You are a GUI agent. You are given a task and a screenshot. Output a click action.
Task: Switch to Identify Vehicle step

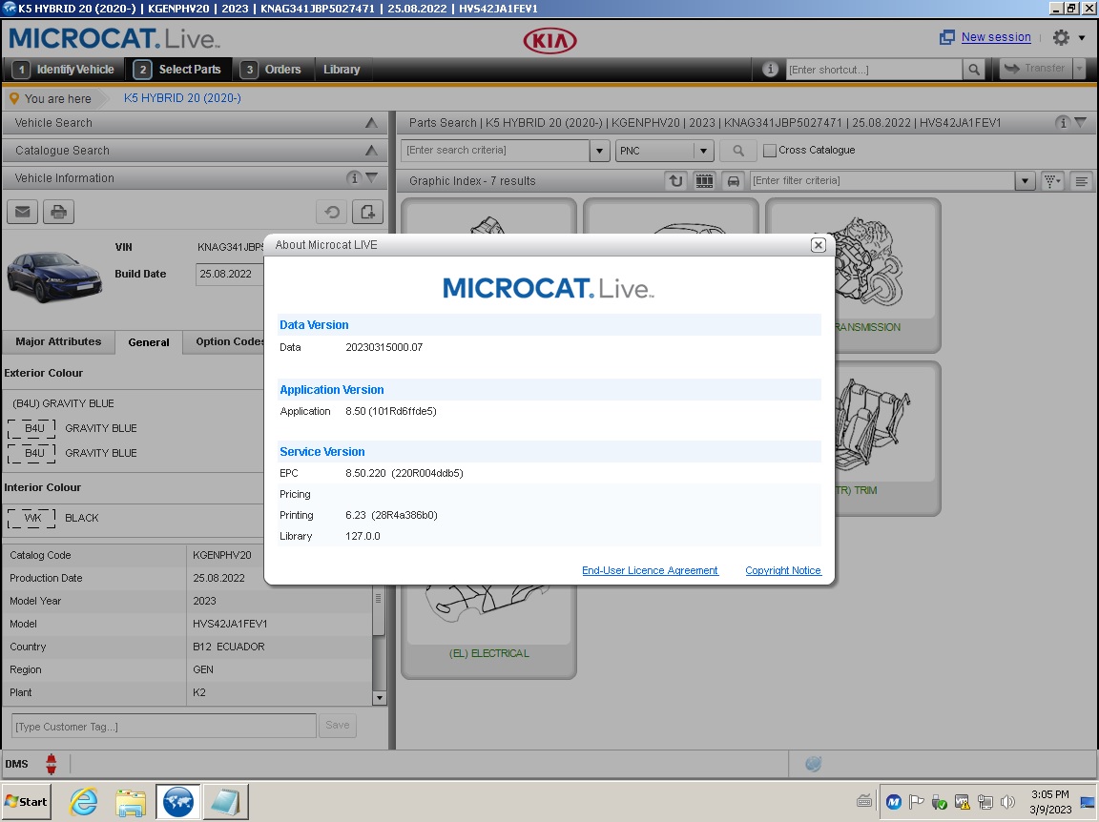click(65, 70)
